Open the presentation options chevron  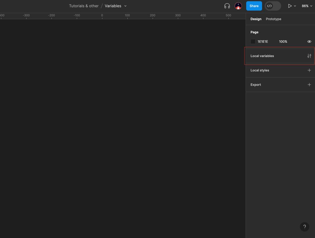(295, 6)
